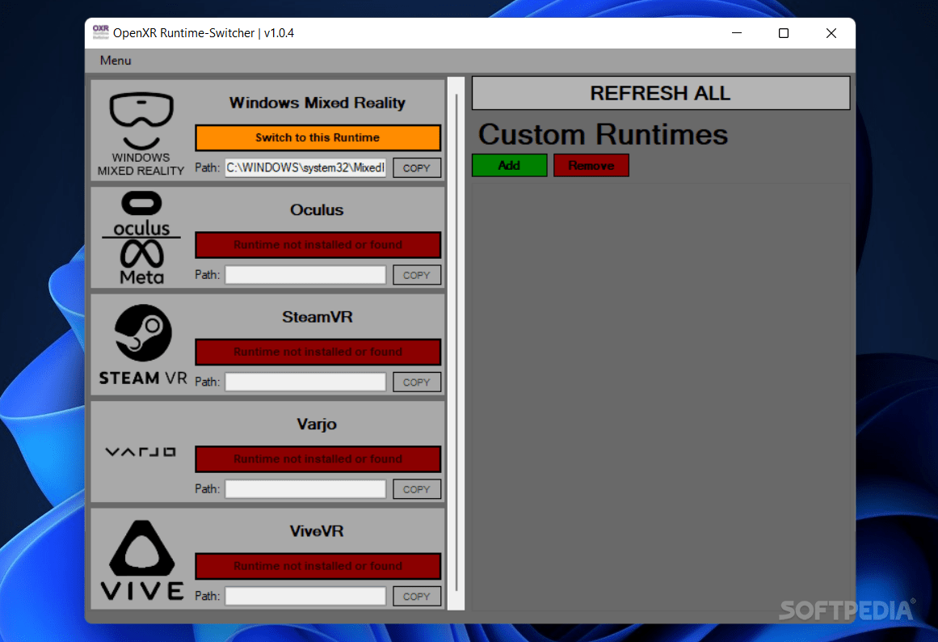Copy the SteamVR runtime path
938x642 pixels.
pos(417,382)
